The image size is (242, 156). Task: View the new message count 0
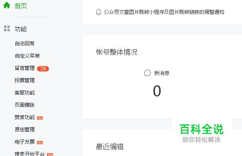coord(157,91)
